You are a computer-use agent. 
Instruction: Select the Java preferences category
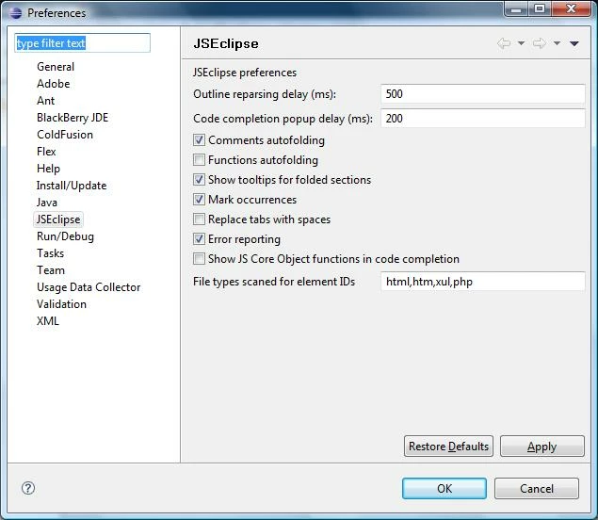(x=47, y=203)
